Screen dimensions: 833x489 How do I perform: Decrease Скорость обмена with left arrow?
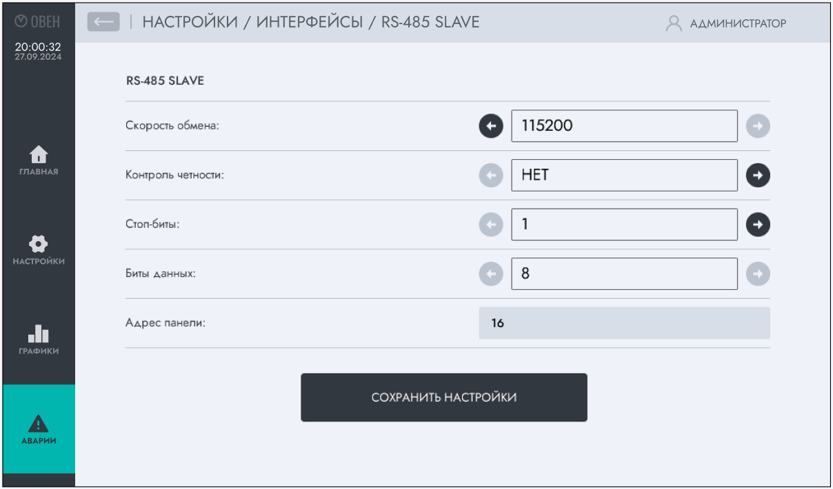click(x=491, y=126)
